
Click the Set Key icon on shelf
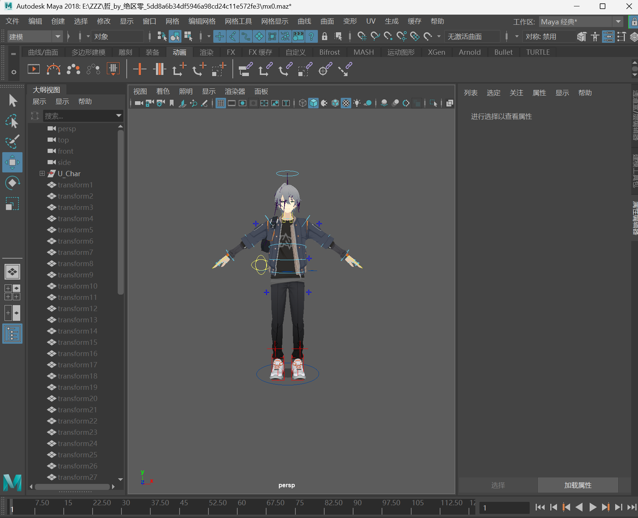click(139, 69)
